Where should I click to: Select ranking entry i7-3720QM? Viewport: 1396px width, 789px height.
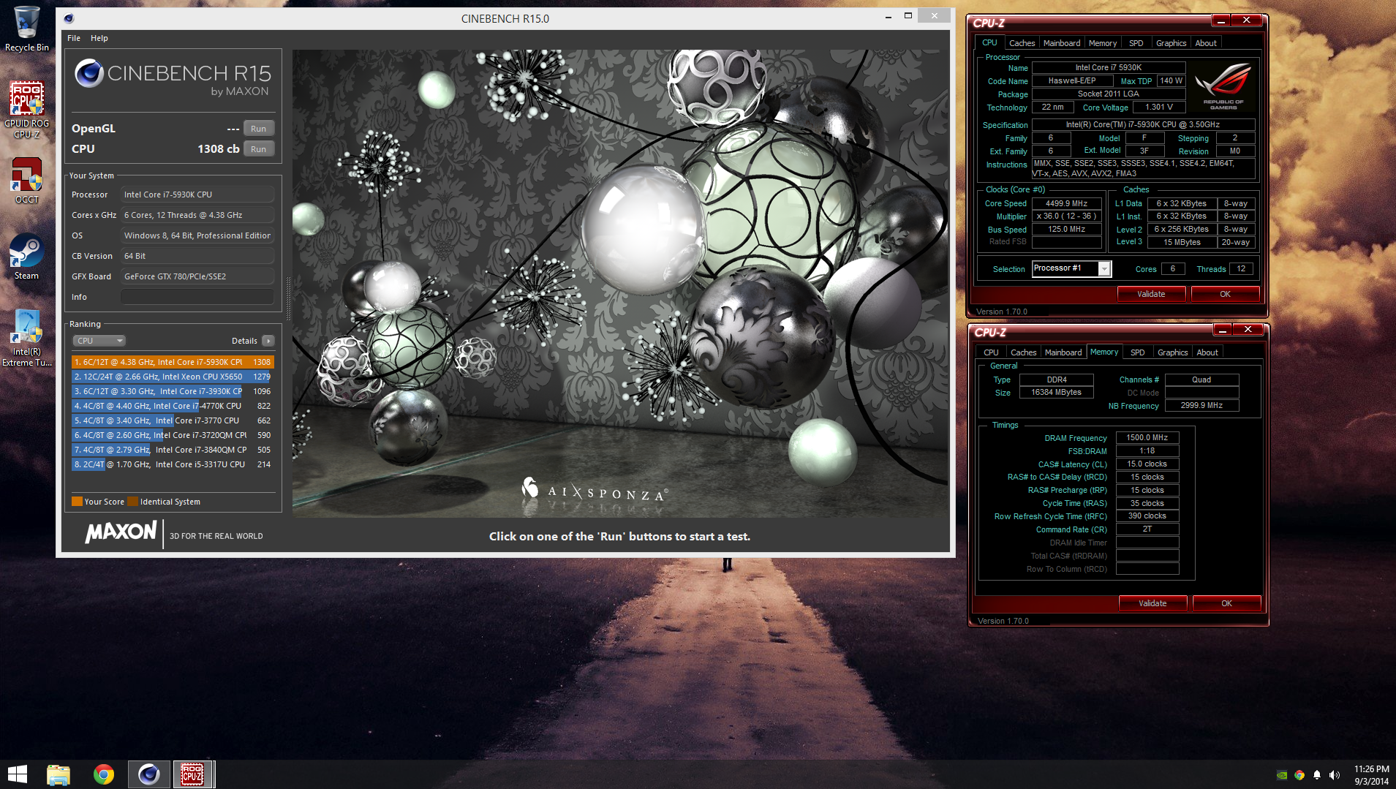click(x=173, y=435)
